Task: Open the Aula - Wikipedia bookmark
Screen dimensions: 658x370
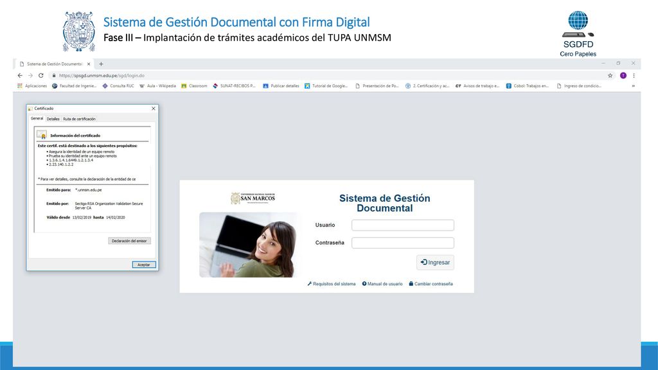Action: (158, 86)
